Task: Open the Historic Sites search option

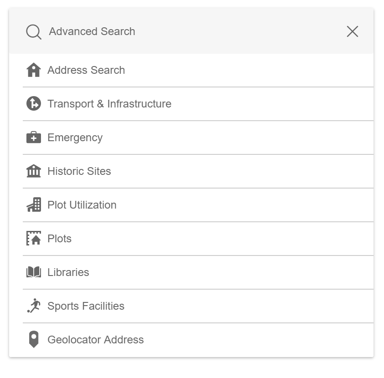Action: [x=79, y=171]
